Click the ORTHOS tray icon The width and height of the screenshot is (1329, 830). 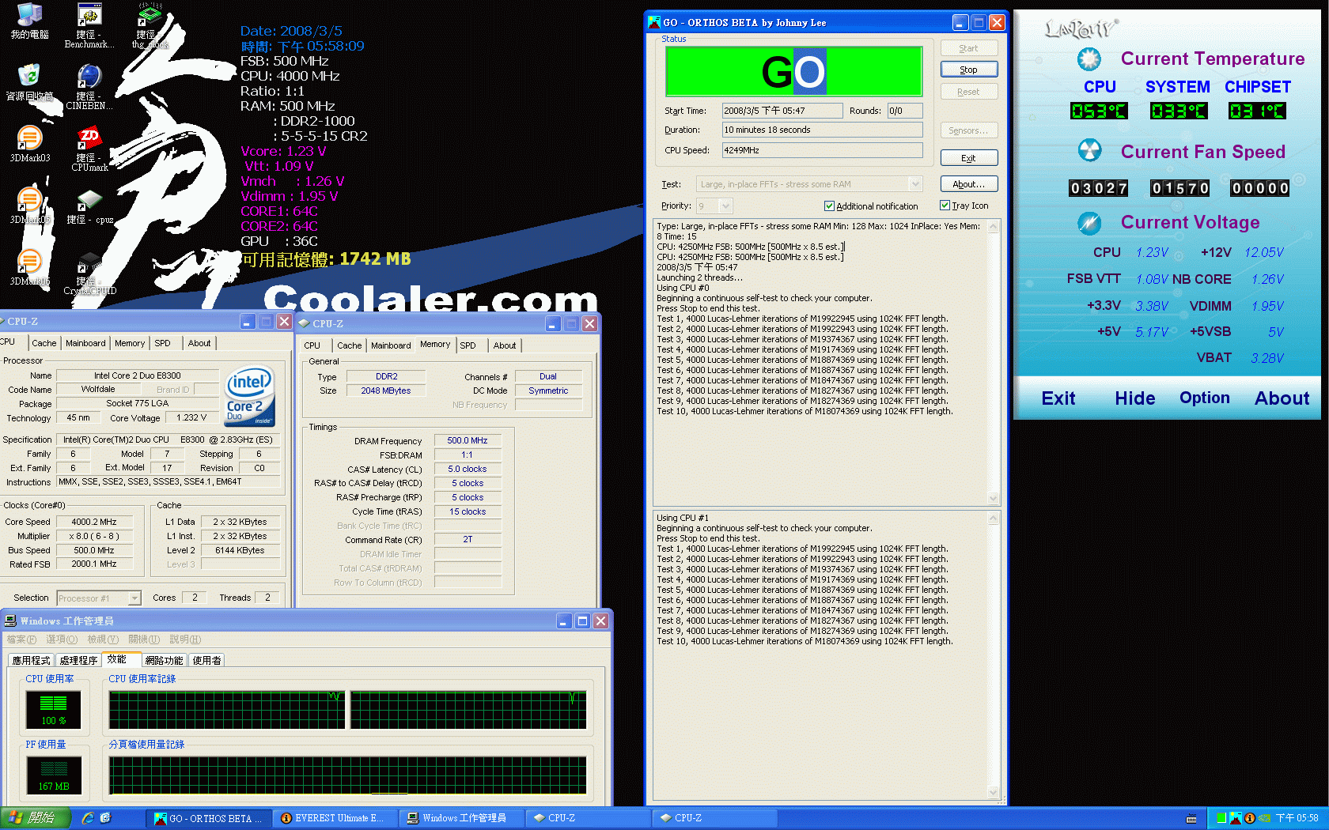1236,818
